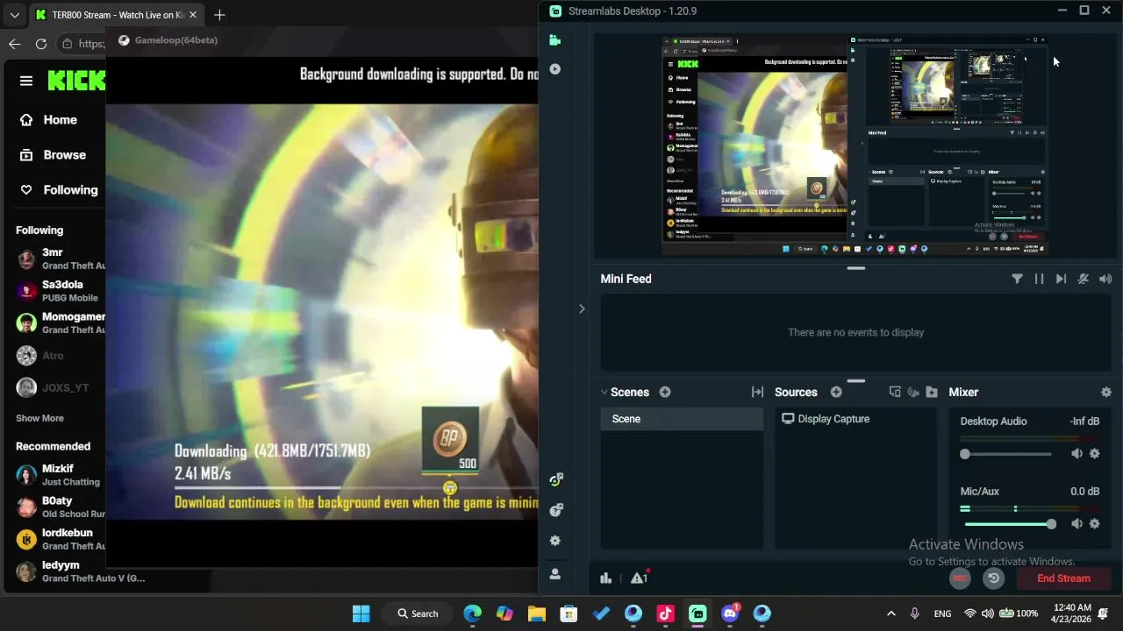Screen dimensions: 1123x631
Task: Open the dual output icon in the Sources header
Action: (895, 392)
